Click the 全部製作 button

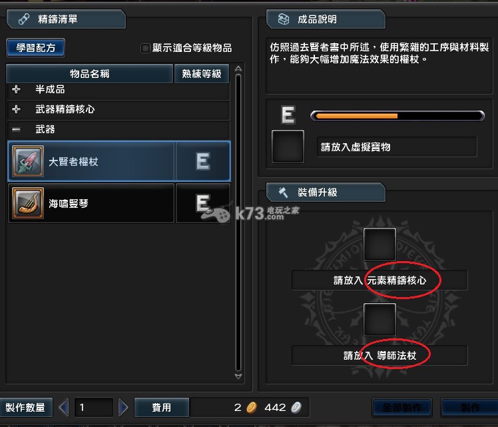[x=402, y=407]
